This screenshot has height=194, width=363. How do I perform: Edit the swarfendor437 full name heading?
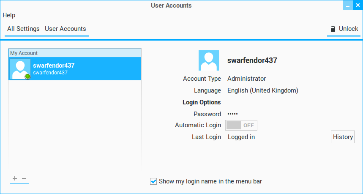[x=252, y=60]
